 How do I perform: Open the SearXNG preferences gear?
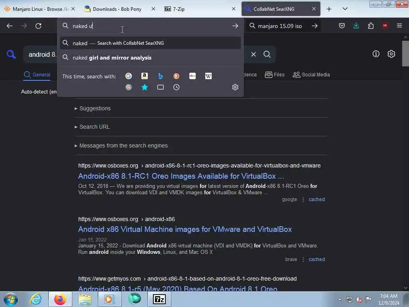tap(391, 54)
